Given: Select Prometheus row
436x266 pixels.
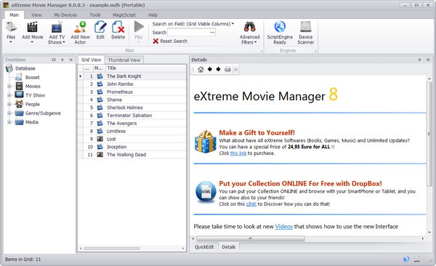Looking at the screenshot, I should point(132,92).
